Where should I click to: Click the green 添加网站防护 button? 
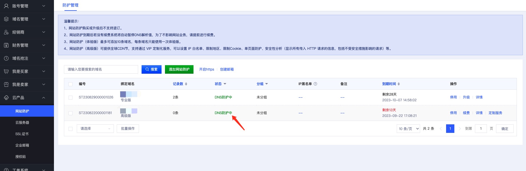179,69
